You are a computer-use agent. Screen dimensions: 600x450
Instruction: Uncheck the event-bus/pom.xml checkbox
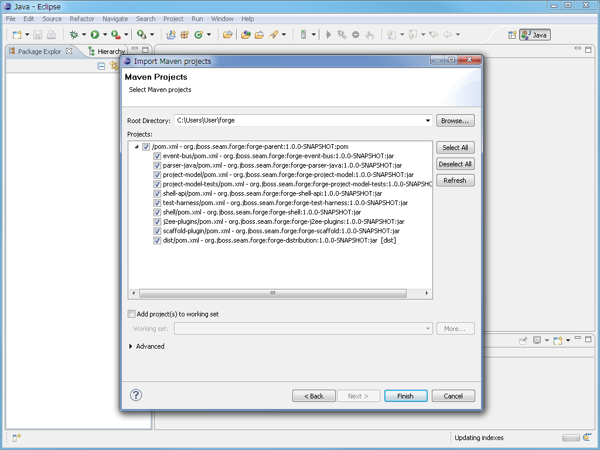tap(157, 156)
